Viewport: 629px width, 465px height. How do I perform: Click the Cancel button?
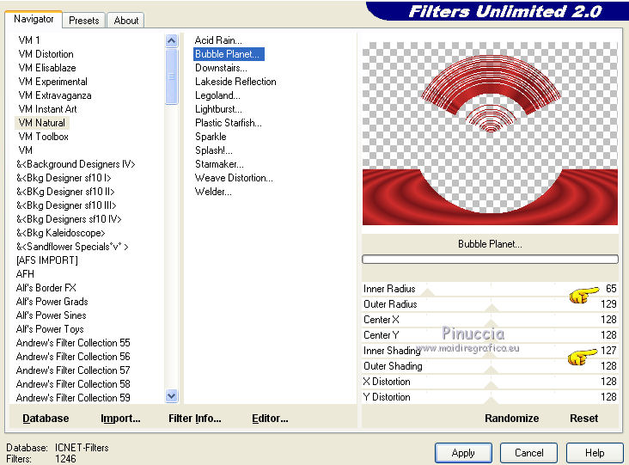[x=528, y=453]
